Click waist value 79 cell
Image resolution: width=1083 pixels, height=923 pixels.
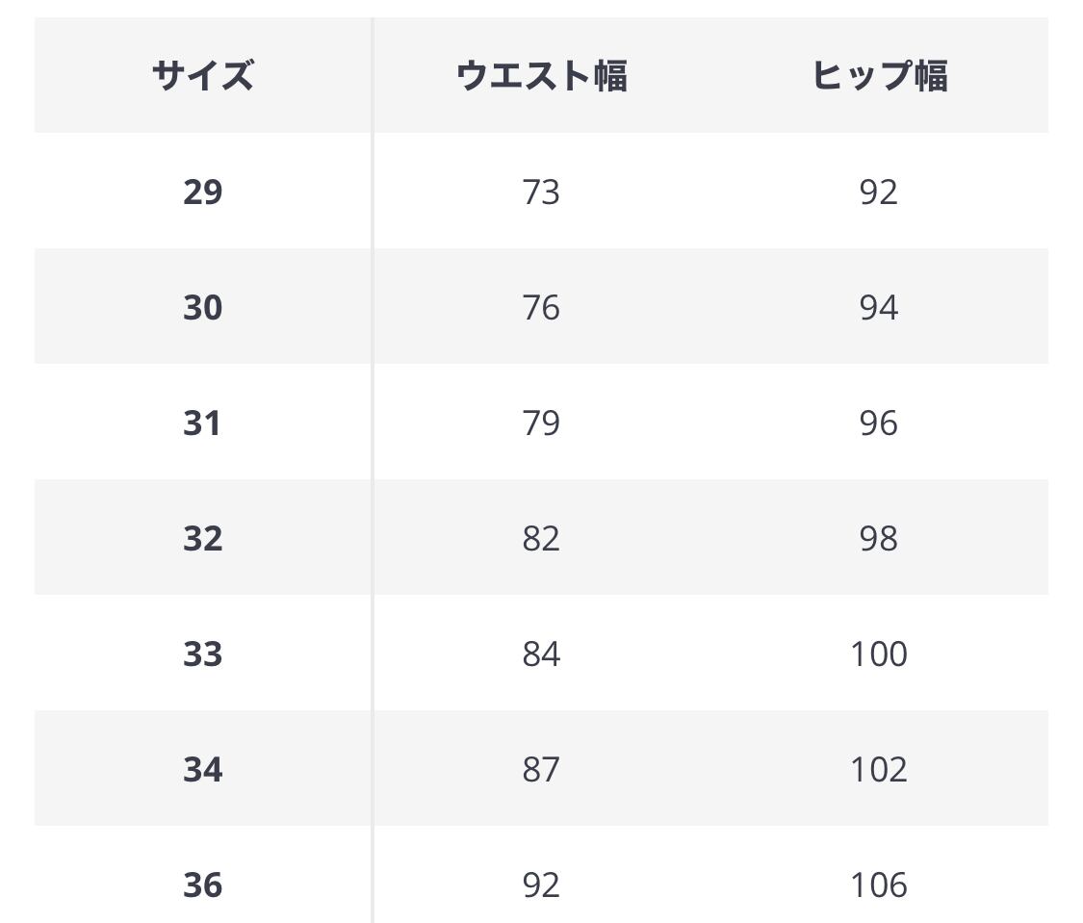click(x=541, y=423)
